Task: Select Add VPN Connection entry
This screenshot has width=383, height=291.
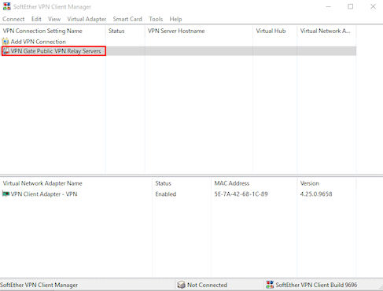Action: coord(39,42)
